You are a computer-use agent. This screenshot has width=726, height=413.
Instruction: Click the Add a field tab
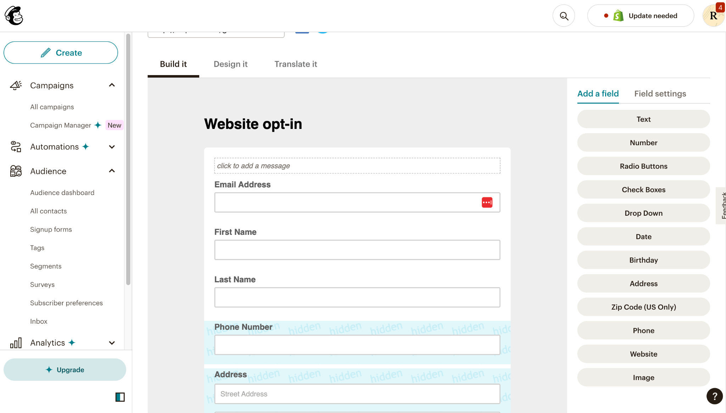pos(598,94)
